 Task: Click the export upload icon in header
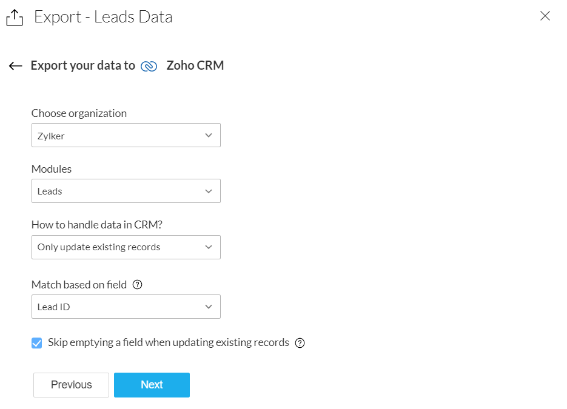[x=14, y=18]
